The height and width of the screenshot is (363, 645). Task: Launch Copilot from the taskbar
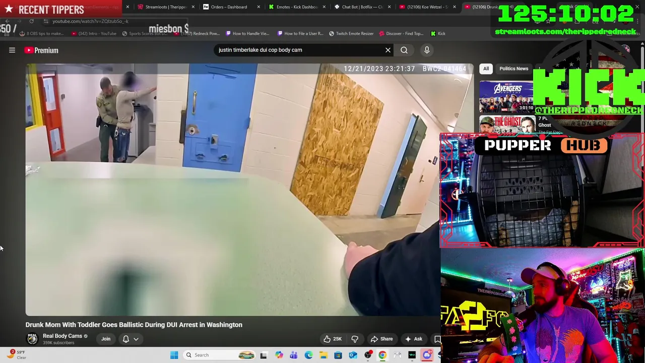point(279,355)
